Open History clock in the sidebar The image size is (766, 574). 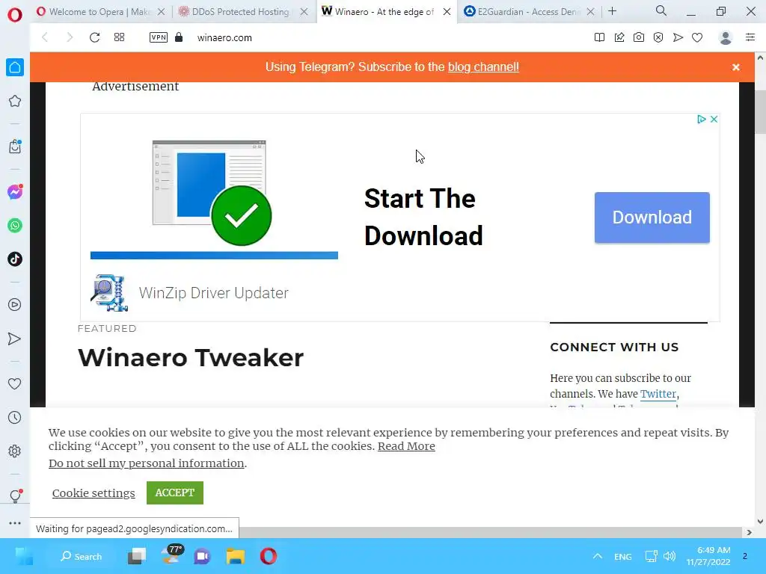coord(15,417)
